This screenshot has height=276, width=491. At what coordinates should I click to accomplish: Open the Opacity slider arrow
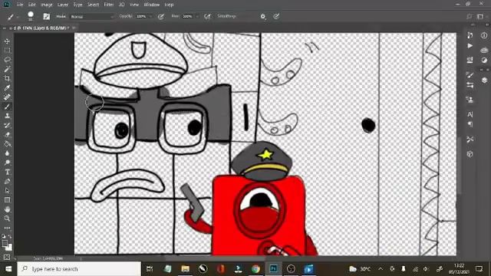tap(150, 17)
